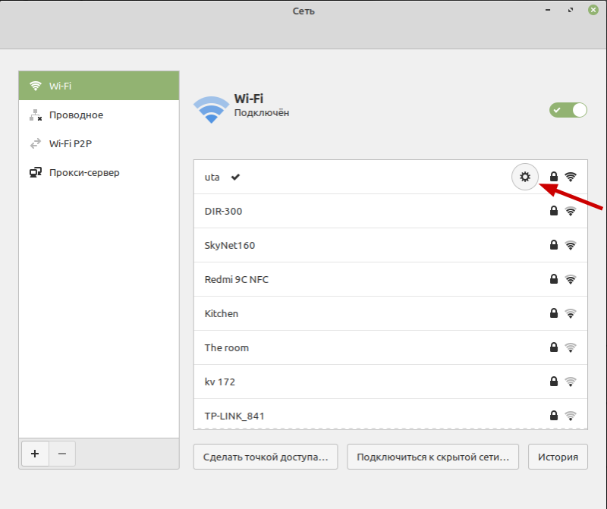Image resolution: width=607 pixels, height=509 pixels.
Task: Open settings gear for uta network
Action: click(x=524, y=177)
